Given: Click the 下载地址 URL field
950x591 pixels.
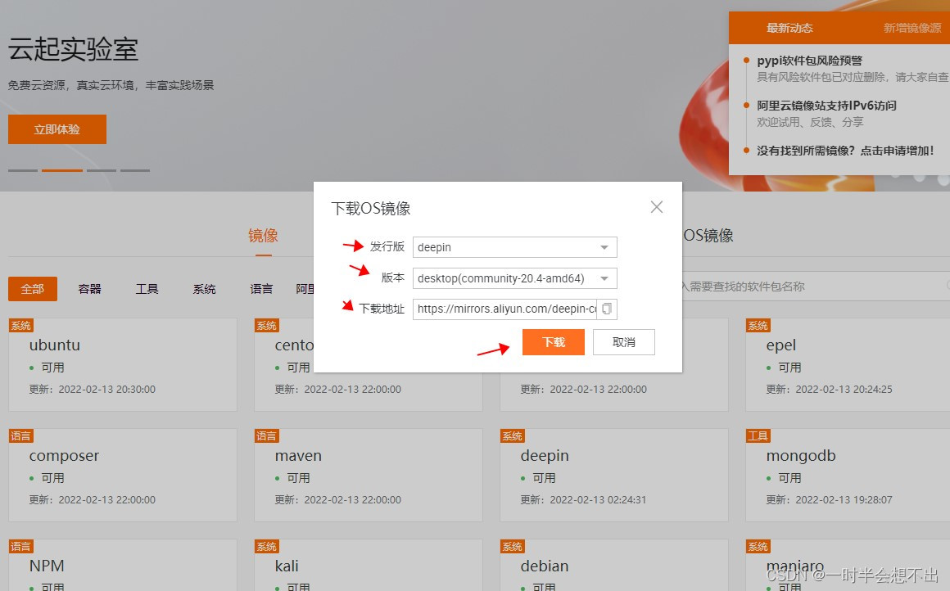Looking at the screenshot, I should pos(505,309).
